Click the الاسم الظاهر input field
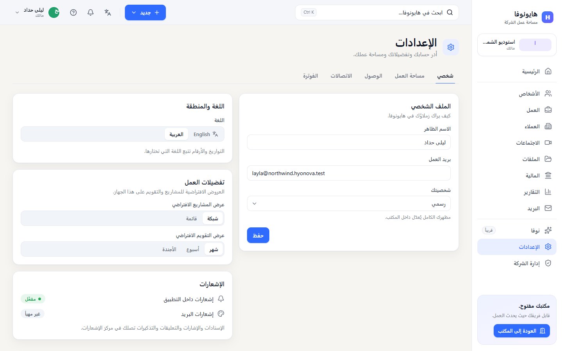The width and height of the screenshot is (562, 351). pos(349,142)
